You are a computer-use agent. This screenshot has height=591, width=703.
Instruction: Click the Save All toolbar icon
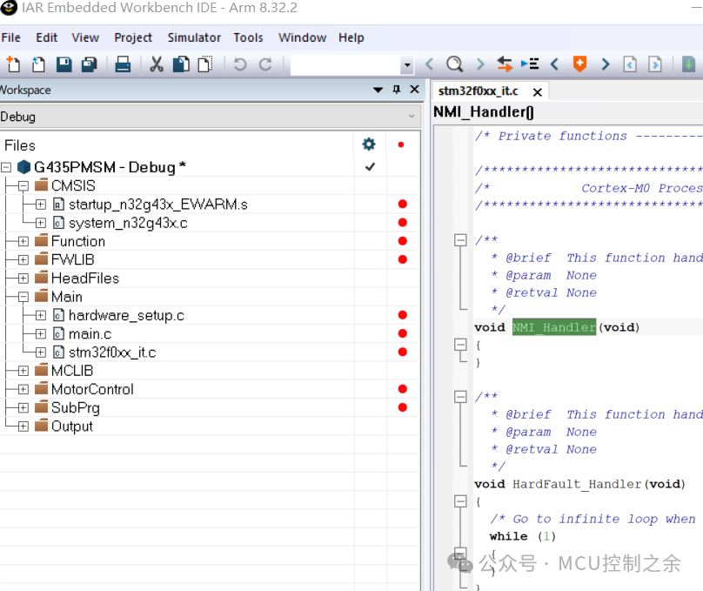[x=90, y=64]
